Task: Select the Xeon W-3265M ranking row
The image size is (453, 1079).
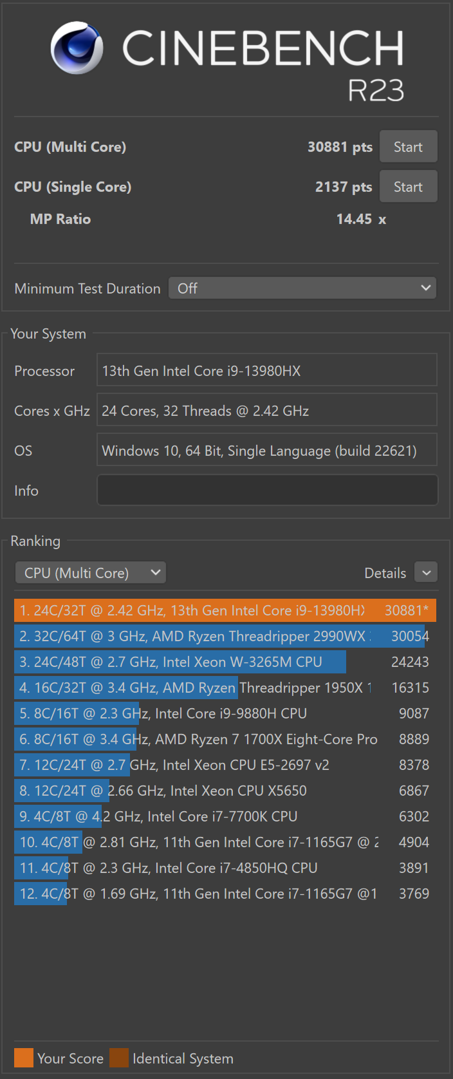Action: click(x=225, y=662)
